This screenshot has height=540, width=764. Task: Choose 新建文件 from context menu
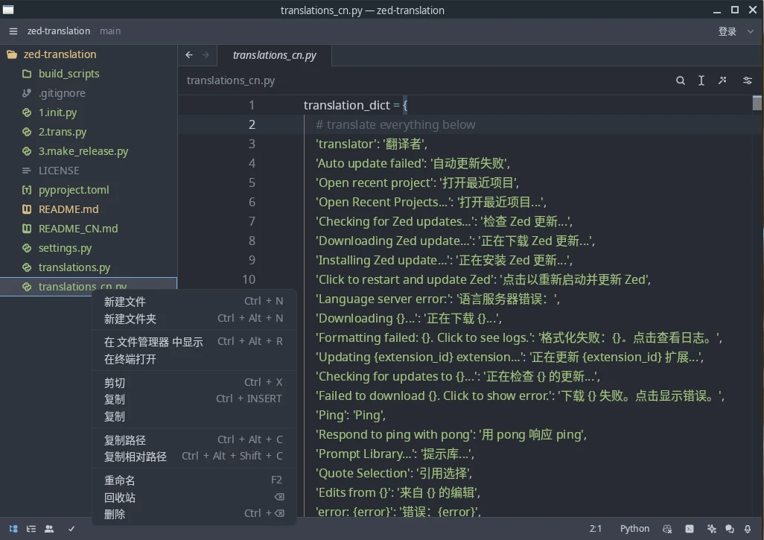tap(194, 302)
